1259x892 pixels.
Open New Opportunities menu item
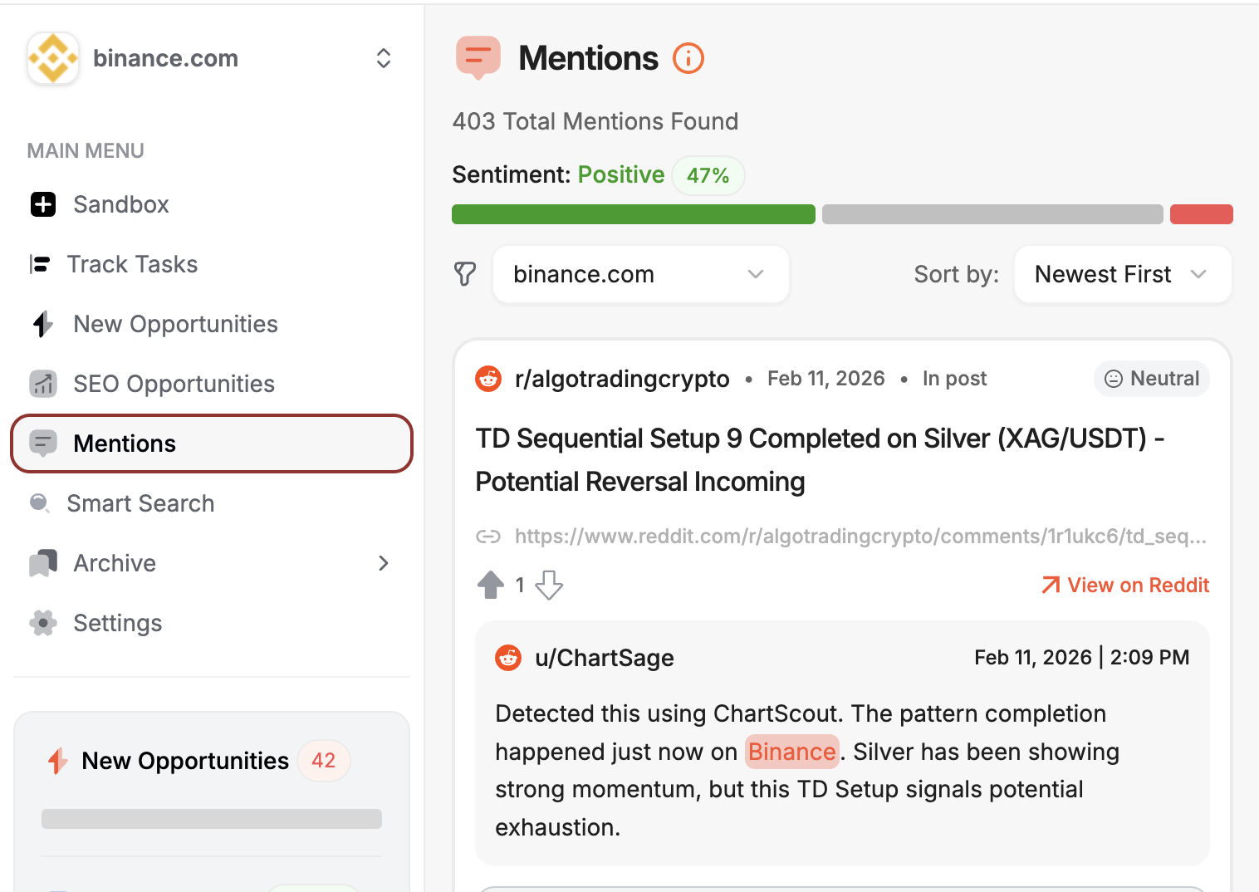click(x=175, y=324)
